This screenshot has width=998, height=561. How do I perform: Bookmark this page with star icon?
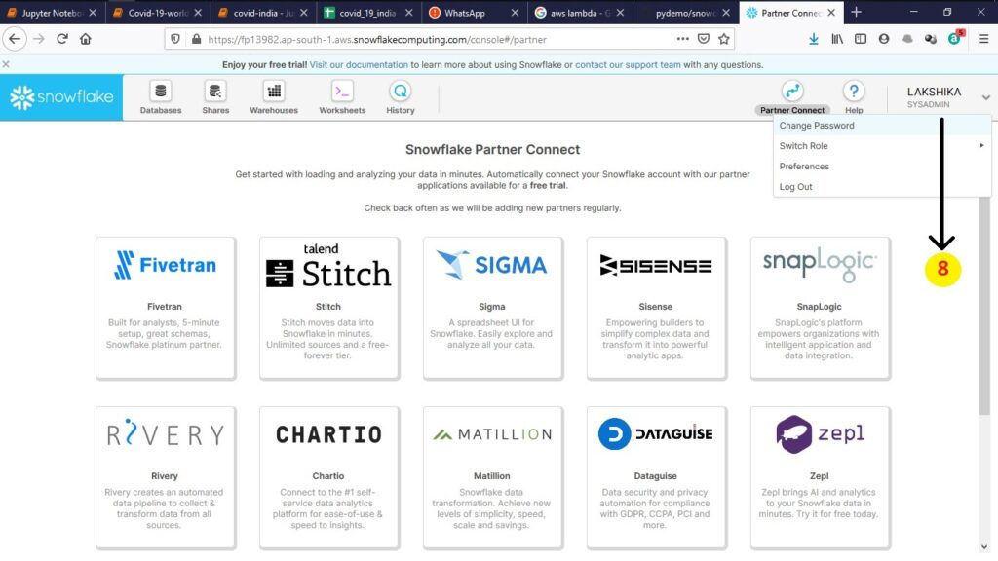point(724,39)
